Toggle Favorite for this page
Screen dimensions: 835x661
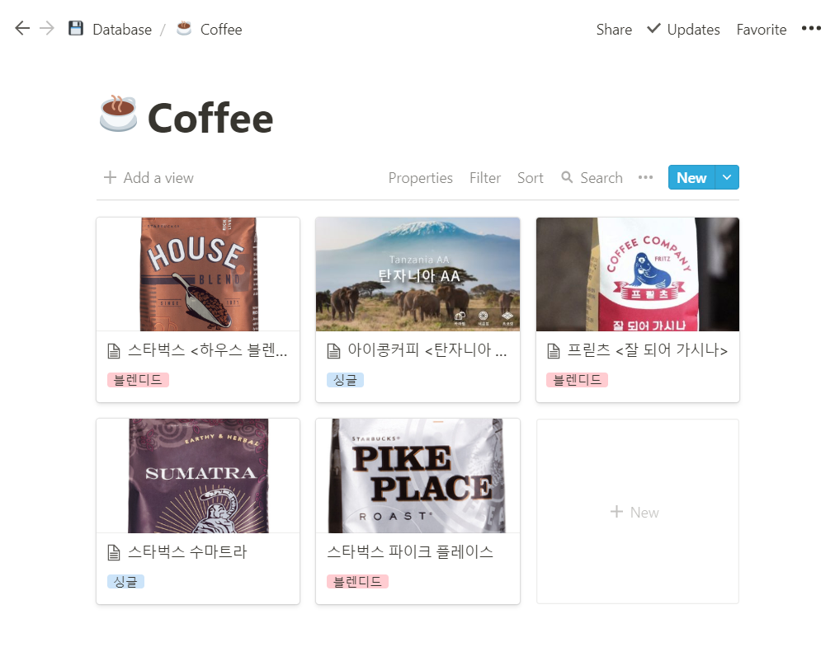pos(761,29)
